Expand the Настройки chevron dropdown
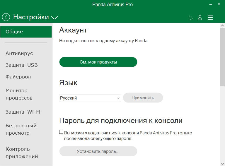This screenshot has width=225, height=166. pos(54,18)
